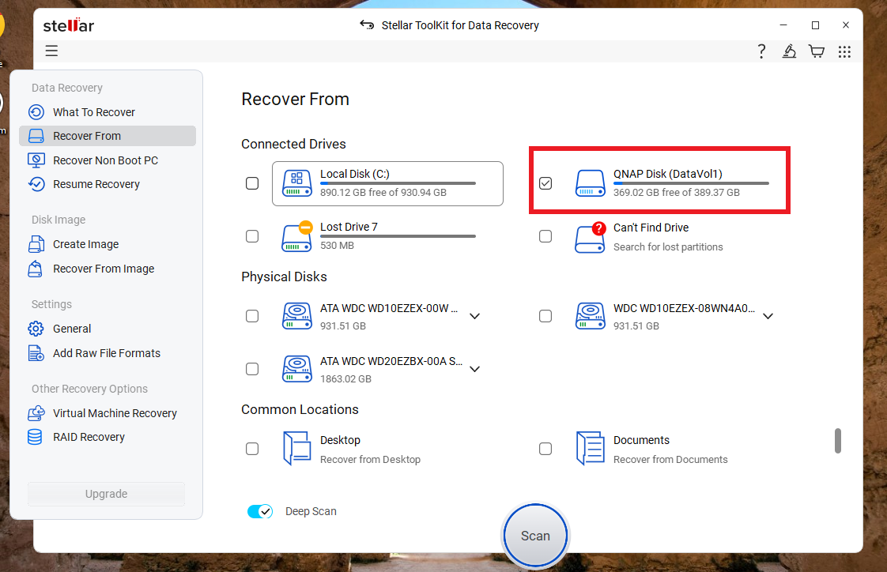
Task: Open the apps grid icon
Action: click(844, 51)
